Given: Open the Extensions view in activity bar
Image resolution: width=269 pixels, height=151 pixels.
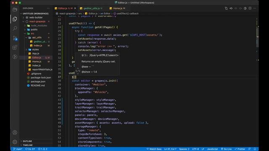Looking at the screenshot, I should pos(15,47).
